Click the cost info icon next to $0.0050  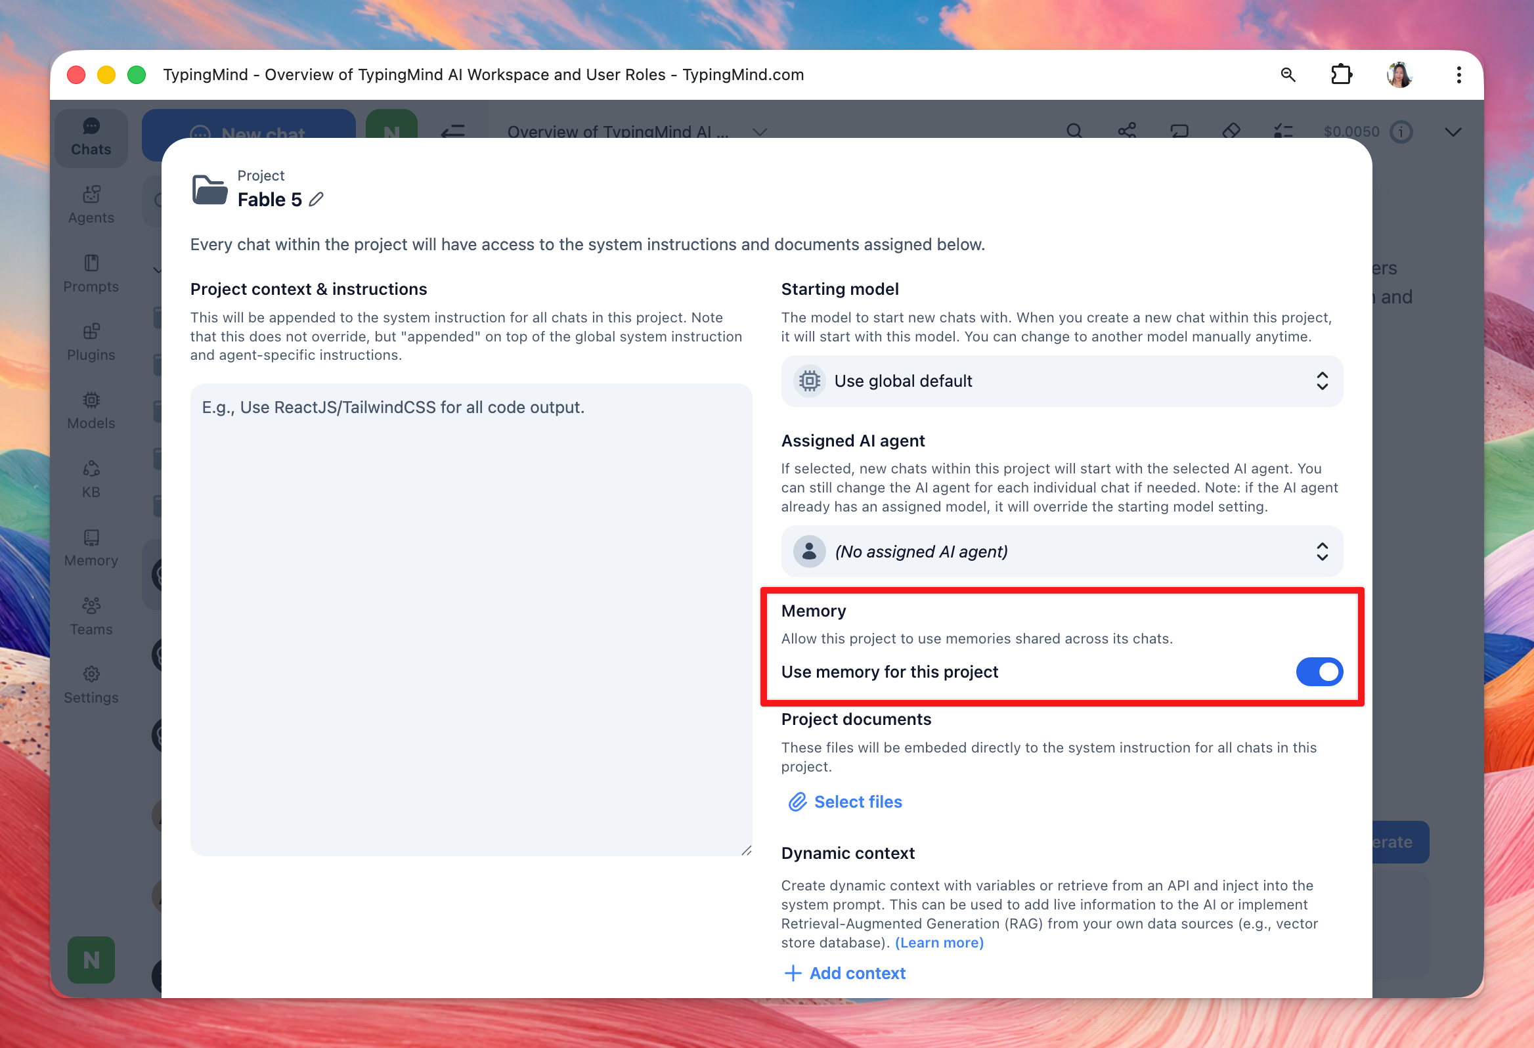pos(1401,131)
